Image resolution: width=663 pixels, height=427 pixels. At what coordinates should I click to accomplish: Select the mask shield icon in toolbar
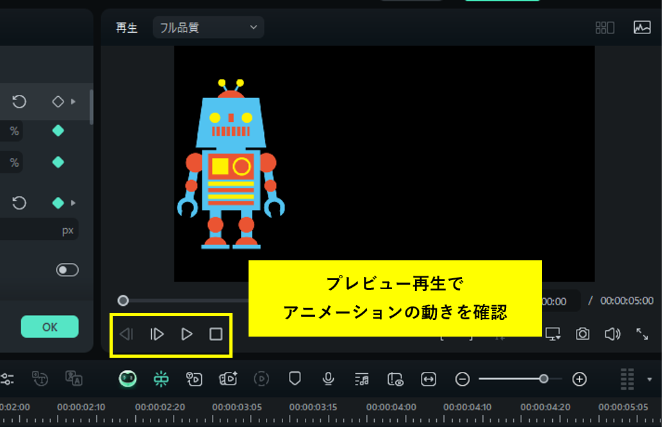click(295, 379)
